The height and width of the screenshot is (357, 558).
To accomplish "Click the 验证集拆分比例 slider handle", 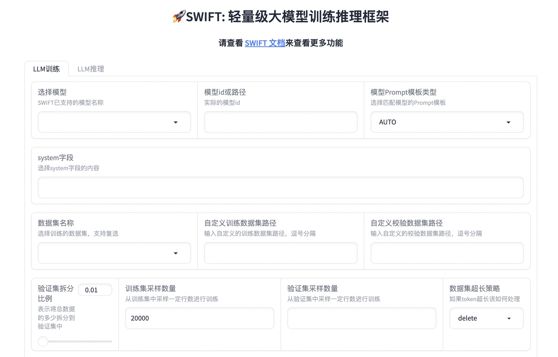I will coord(43,341).
